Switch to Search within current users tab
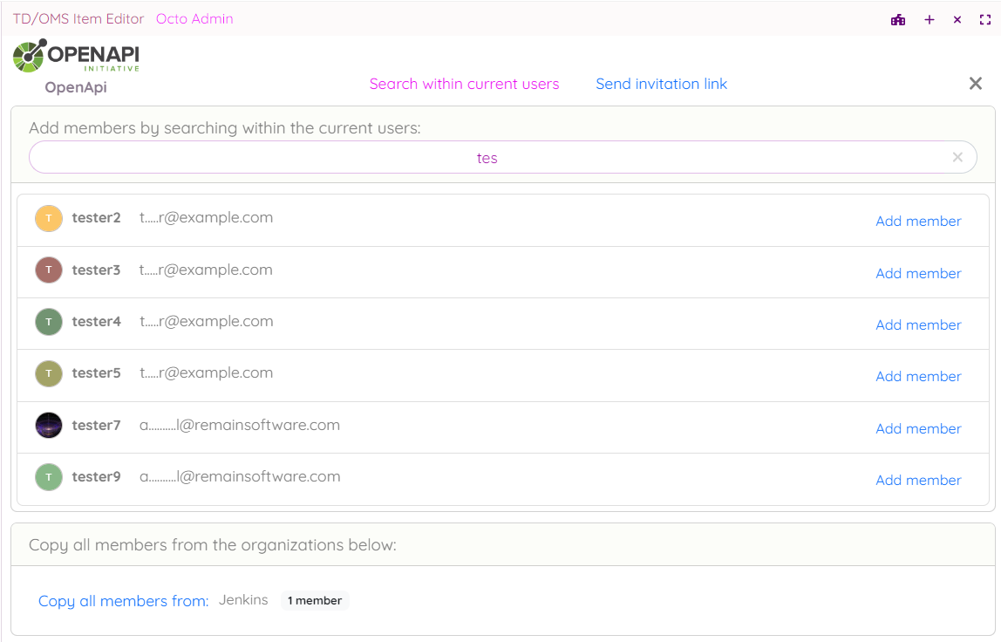This screenshot has width=1001, height=642. point(464,84)
